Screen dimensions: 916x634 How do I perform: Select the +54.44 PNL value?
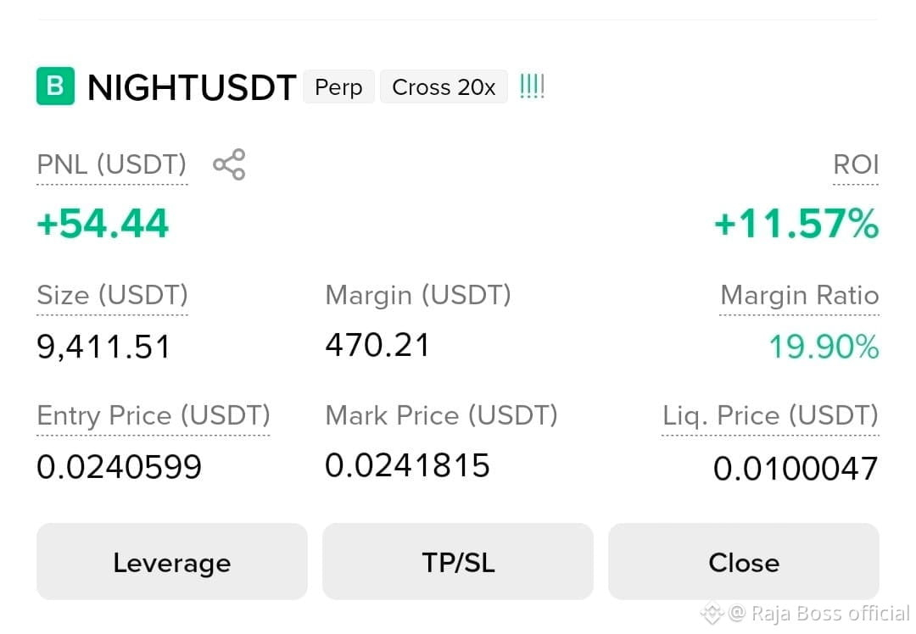[103, 224]
